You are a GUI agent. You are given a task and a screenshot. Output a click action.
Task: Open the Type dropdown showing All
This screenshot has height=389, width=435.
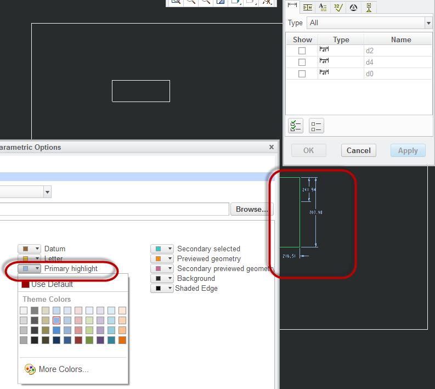[370, 22]
